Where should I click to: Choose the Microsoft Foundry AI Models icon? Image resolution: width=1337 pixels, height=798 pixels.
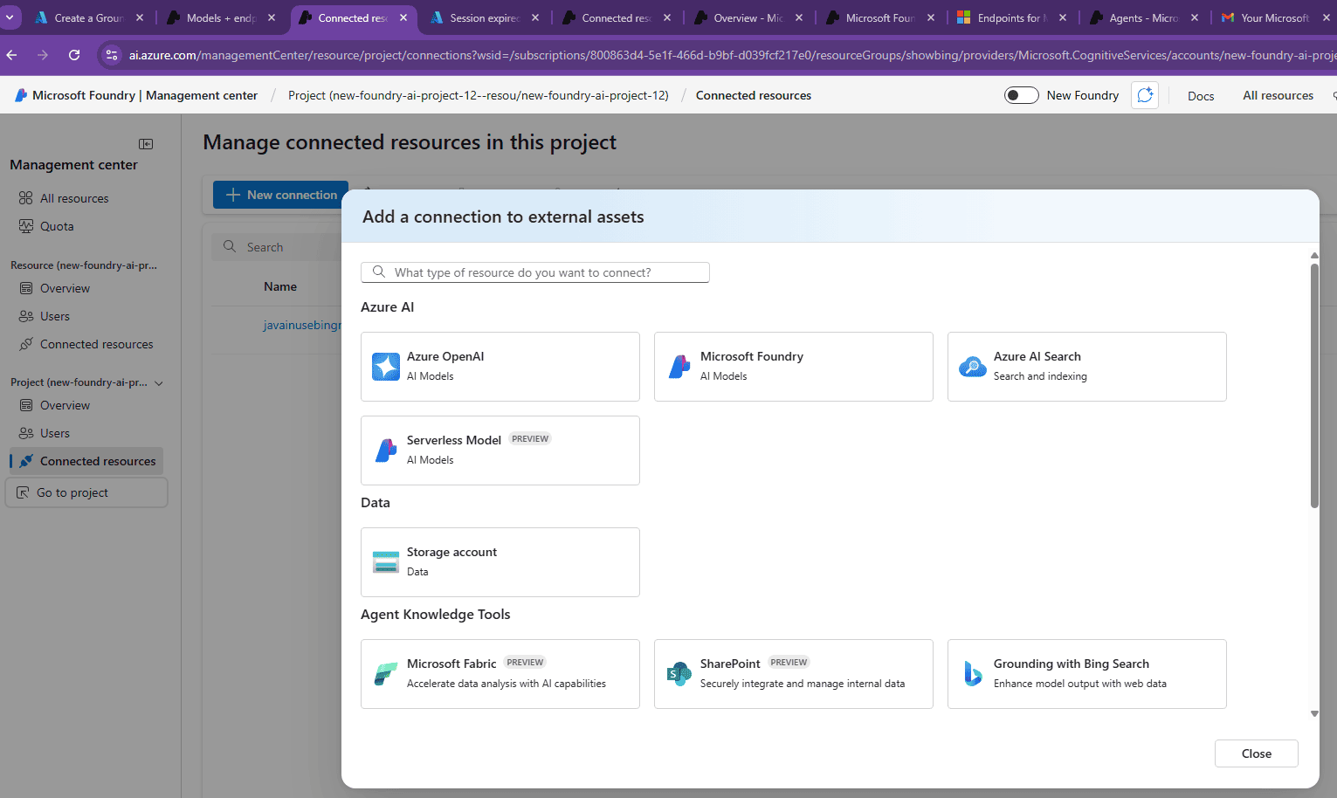click(x=679, y=367)
